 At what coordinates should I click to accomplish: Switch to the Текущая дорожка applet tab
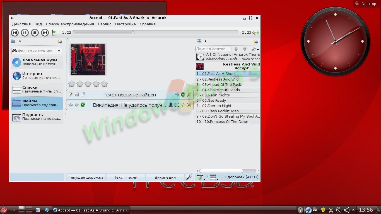coord(86,177)
